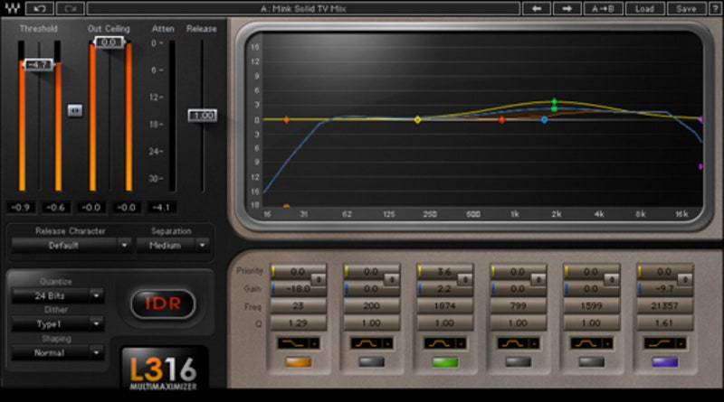Open the Release Character dropdown
Image resolution: width=724 pixels, height=402 pixels.
(72, 245)
